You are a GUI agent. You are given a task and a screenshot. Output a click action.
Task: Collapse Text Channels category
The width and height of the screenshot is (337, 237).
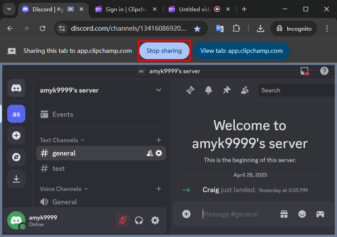click(62, 140)
